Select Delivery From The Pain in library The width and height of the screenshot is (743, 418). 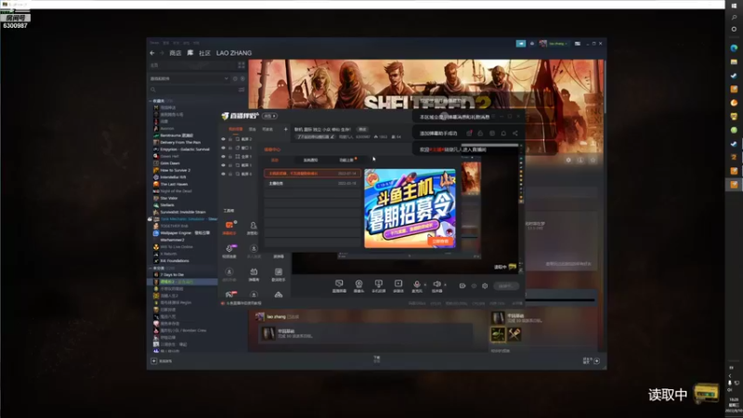(180, 142)
